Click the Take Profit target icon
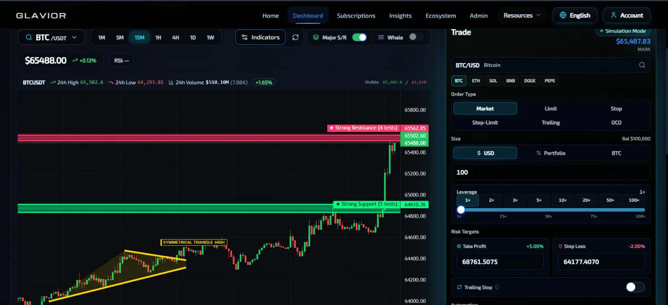The image size is (668, 305). click(459, 246)
